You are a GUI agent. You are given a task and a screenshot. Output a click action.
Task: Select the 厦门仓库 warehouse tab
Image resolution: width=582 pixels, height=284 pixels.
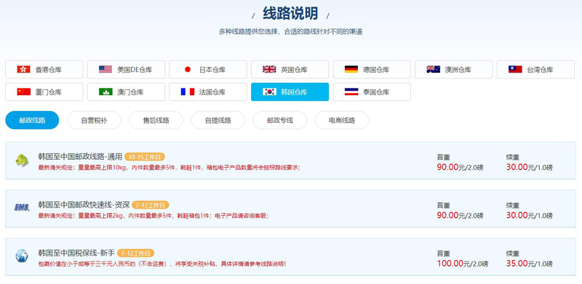(44, 92)
